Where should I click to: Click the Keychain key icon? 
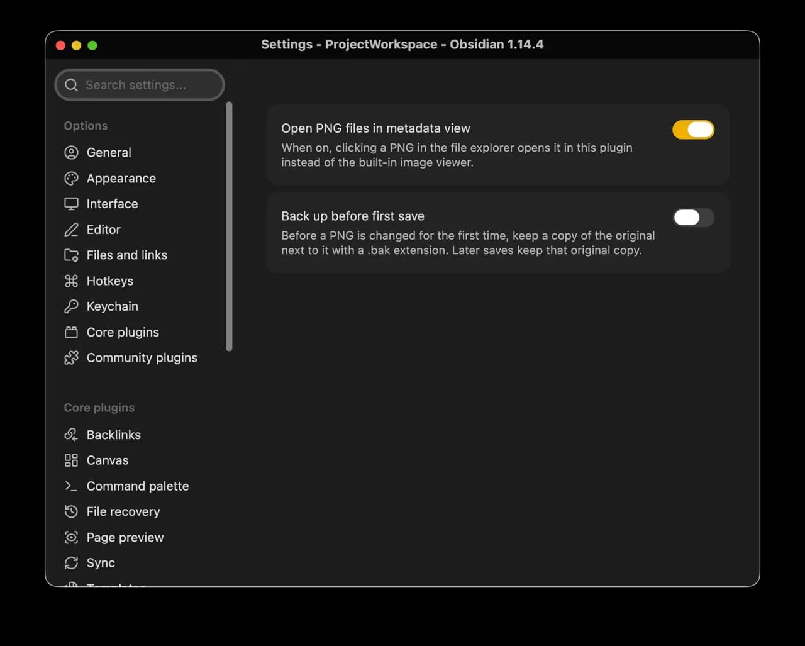click(71, 306)
